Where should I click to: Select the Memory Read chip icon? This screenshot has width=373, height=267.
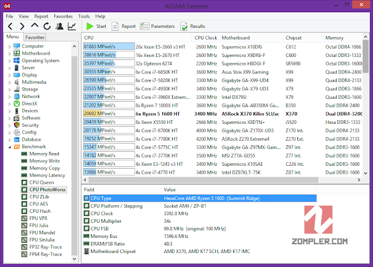[x=24, y=154]
